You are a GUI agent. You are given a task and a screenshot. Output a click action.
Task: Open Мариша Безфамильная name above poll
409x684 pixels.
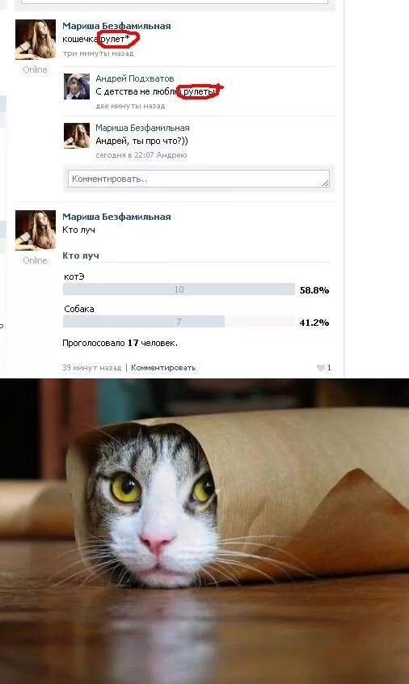(x=116, y=217)
